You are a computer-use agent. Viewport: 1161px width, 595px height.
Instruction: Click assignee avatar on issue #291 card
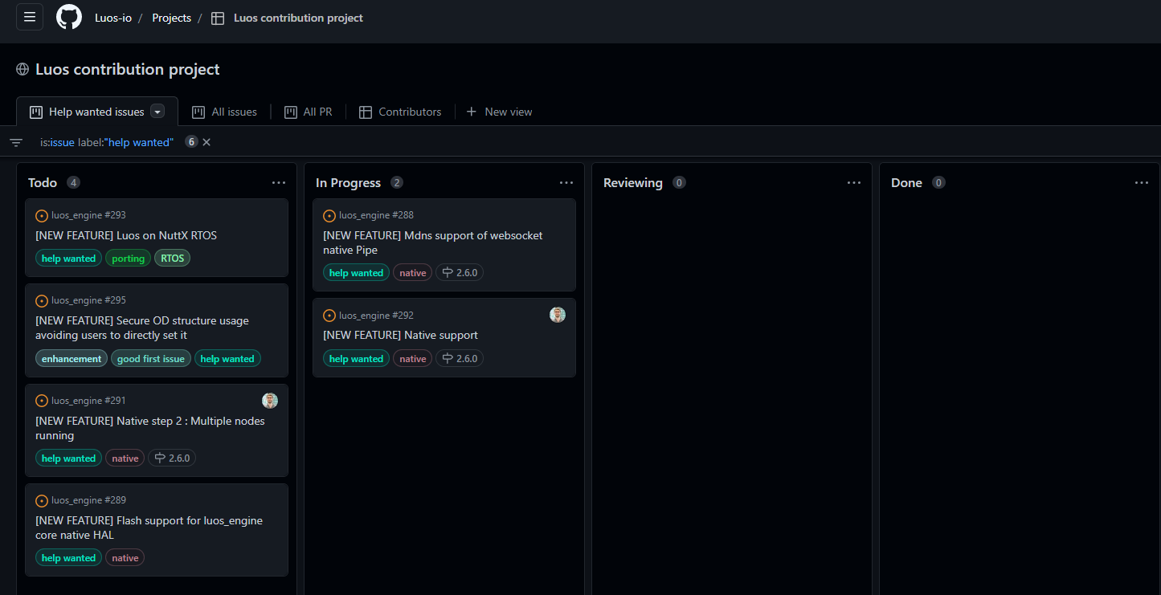pos(270,401)
